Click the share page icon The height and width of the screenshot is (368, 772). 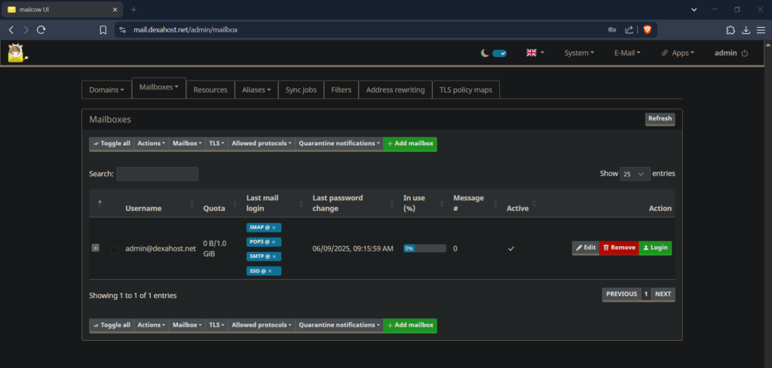pyautogui.click(x=629, y=30)
